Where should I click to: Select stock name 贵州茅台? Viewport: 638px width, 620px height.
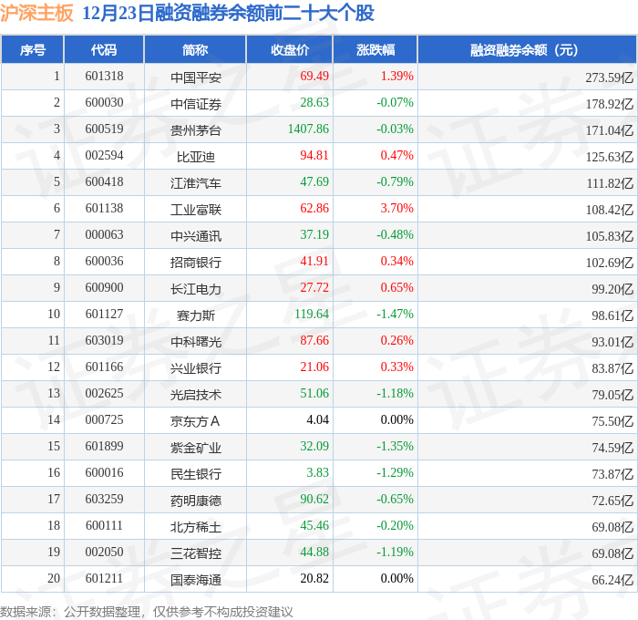click(196, 130)
